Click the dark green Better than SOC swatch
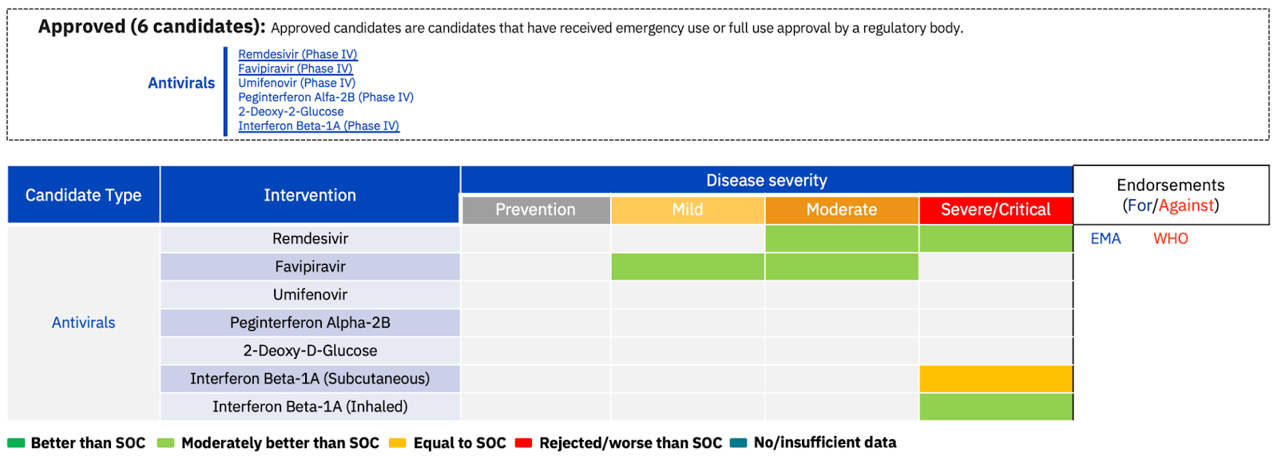The width and height of the screenshot is (1278, 464). click(16, 443)
